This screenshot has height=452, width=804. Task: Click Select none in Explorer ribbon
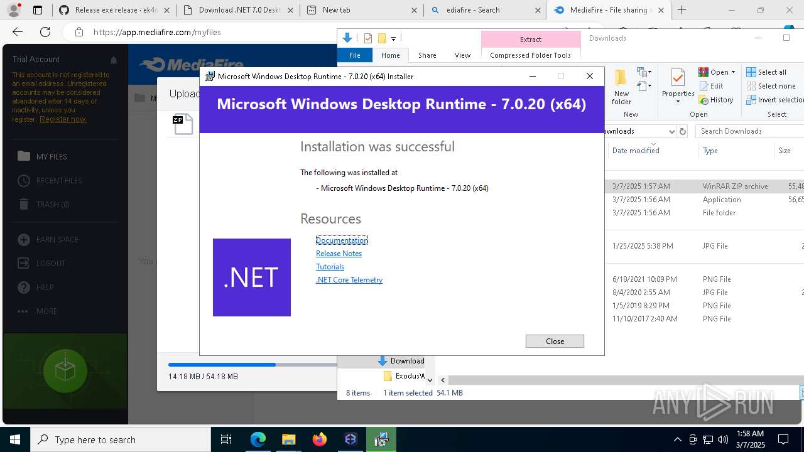click(771, 86)
